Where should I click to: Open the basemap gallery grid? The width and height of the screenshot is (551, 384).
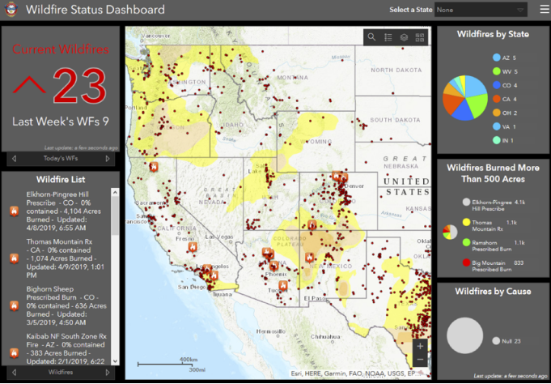(x=421, y=37)
